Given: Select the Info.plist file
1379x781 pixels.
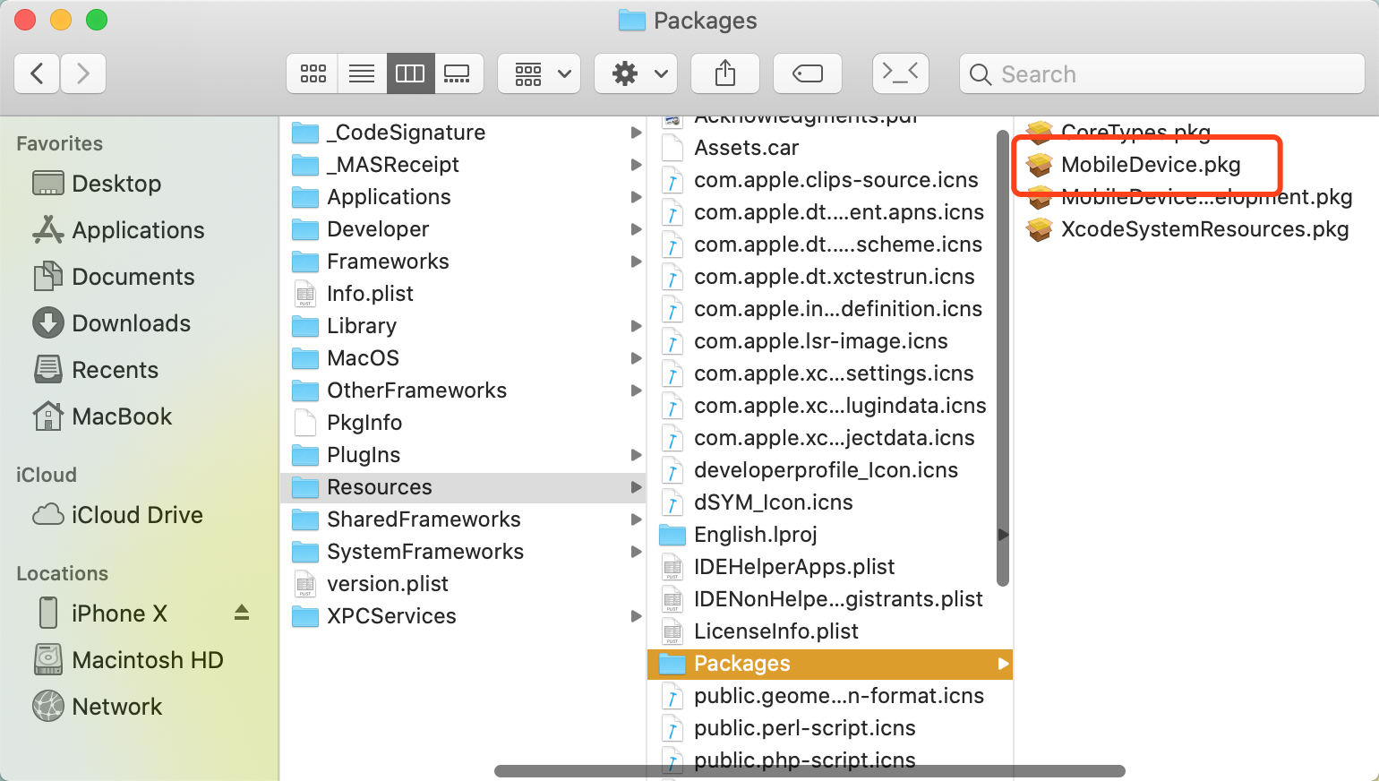Looking at the screenshot, I should pyautogui.click(x=370, y=294).
